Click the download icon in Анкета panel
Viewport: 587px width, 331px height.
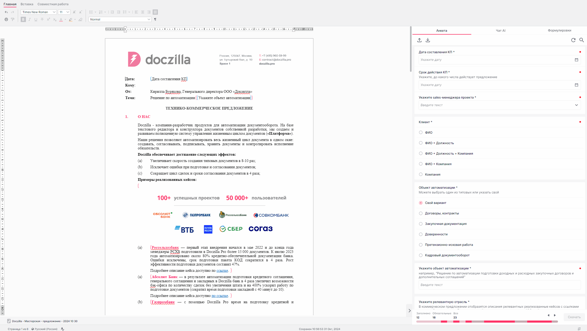[428, 40]
